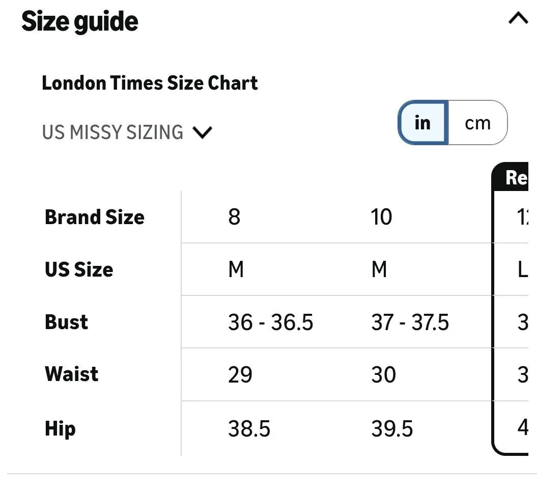Click the Bust row label

coord(67,322)
